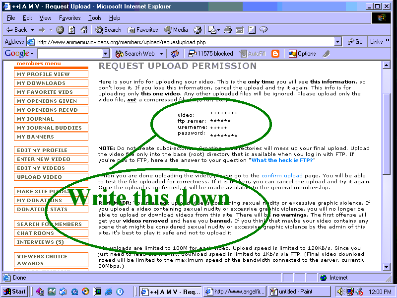Image resolution: width=397 pixels, height=298 pixels.
Task: Open the Google search box dropdown
Action: (x=106, y=54)
